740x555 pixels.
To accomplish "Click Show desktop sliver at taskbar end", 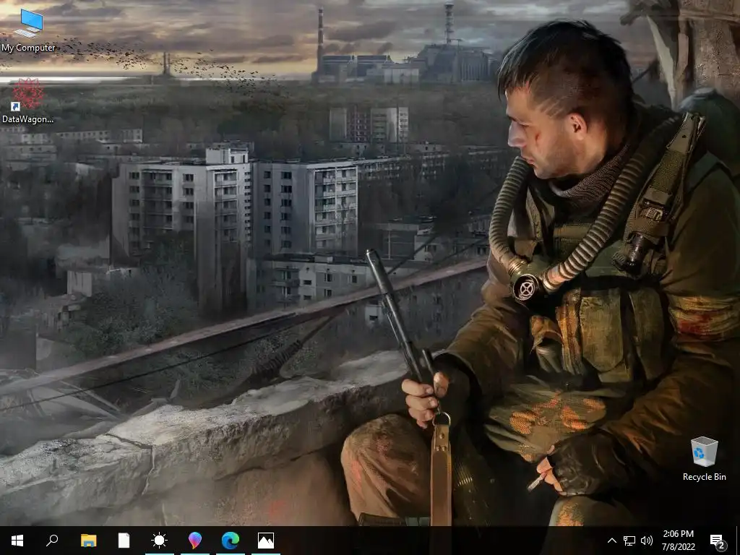I will point(737,541).
